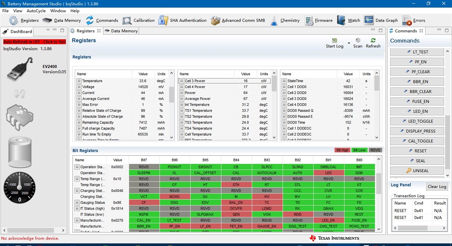
Task: Open the DashBoard view menu arrow
Action: tap(48, 30)
